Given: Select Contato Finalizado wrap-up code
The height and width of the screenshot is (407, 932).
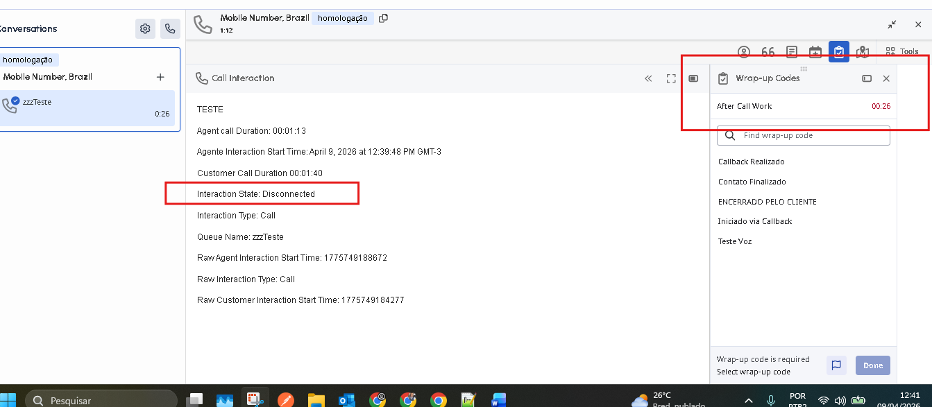Looking at the screenshot, I should pos(752,182).
